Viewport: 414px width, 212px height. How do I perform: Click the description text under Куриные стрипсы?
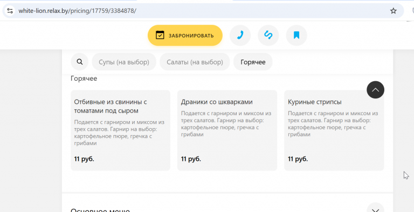(x=333, y=124)
